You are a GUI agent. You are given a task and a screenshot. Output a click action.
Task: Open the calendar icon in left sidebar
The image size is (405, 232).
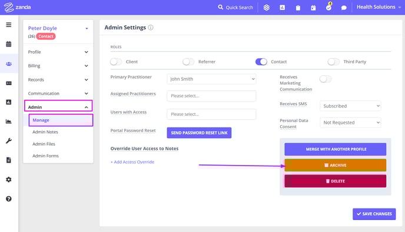point(8,44)
